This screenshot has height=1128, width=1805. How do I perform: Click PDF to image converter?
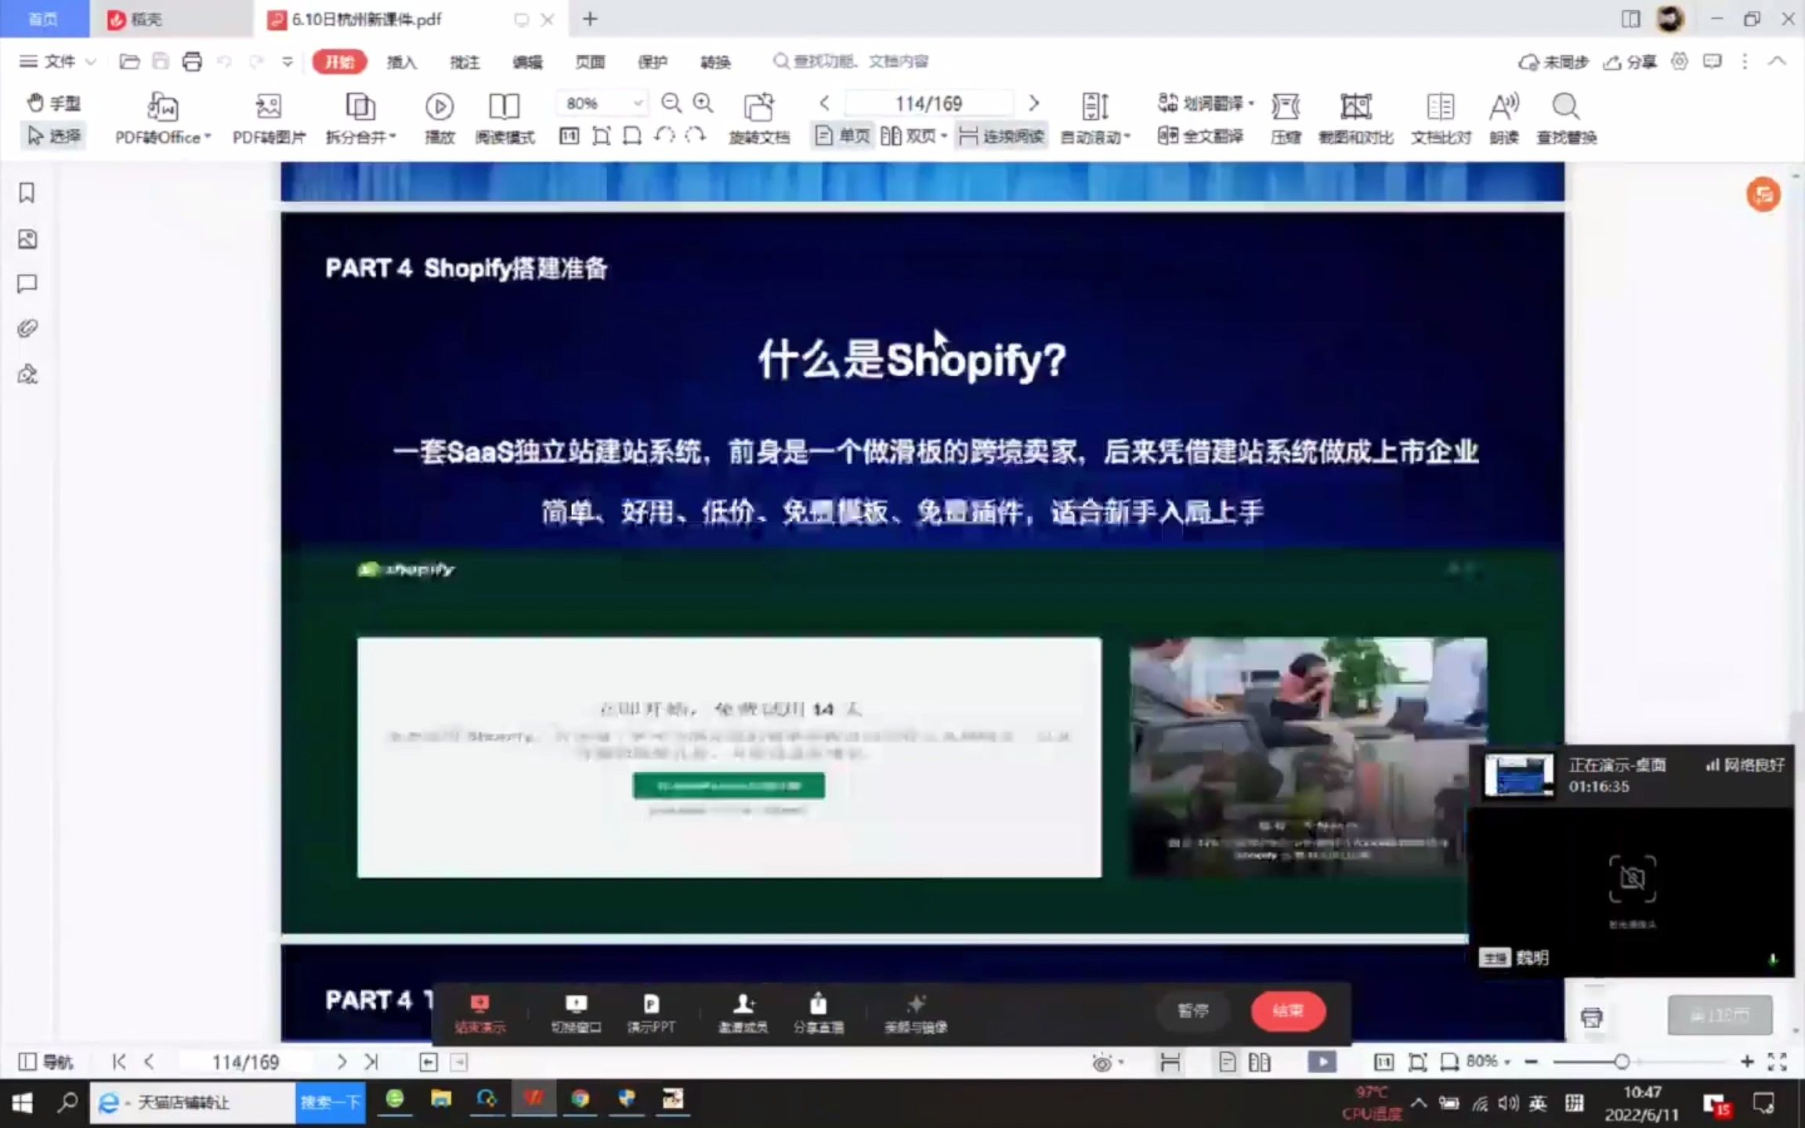pyautogui.click(x=269, y=118)
